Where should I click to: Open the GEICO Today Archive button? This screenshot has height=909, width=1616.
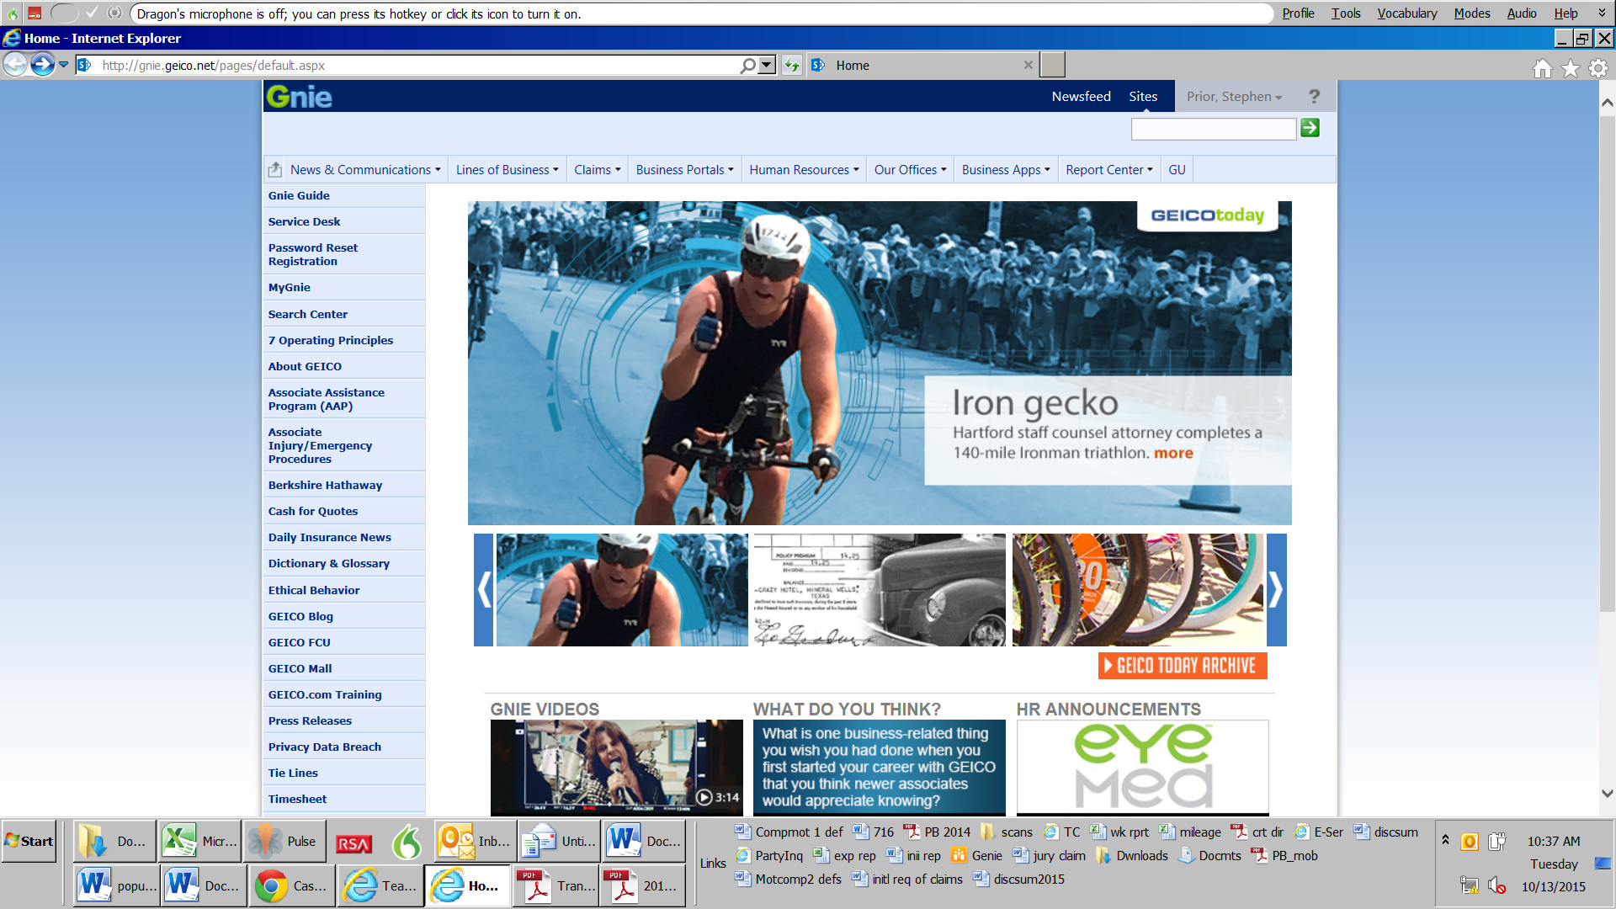(x=1183, y=666)
